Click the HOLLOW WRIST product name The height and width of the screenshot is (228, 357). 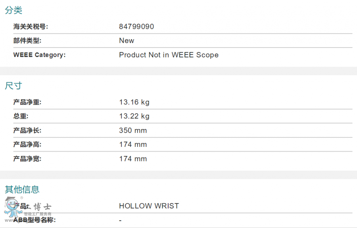point(149,206)
